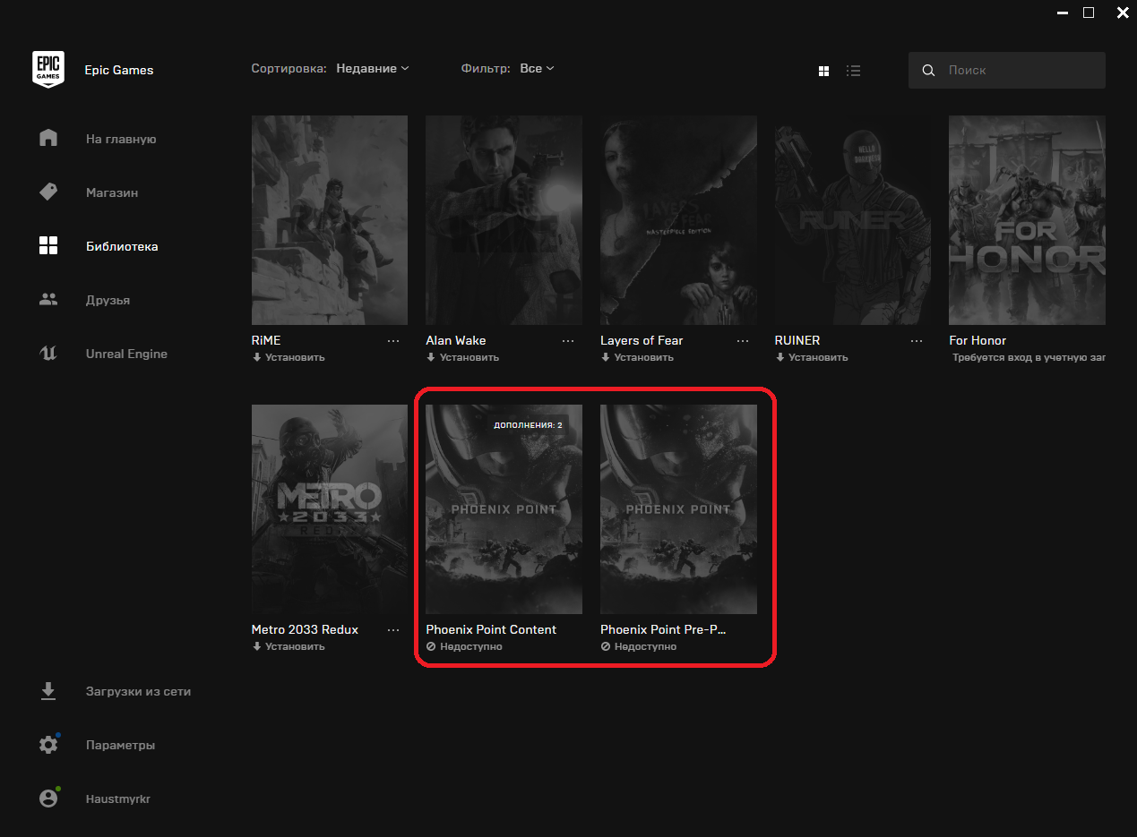Open the Unreal Engine icon in sidebar

tap(48, 354)
